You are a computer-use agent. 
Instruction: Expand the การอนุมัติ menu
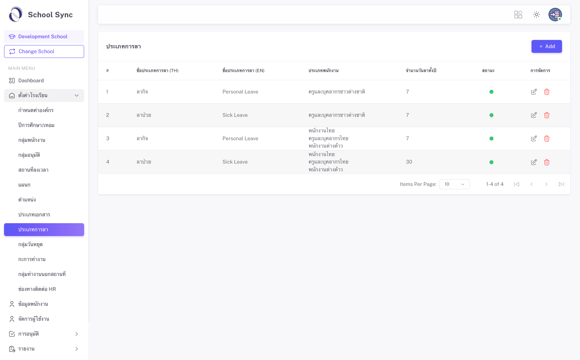[x=44, y=334]
